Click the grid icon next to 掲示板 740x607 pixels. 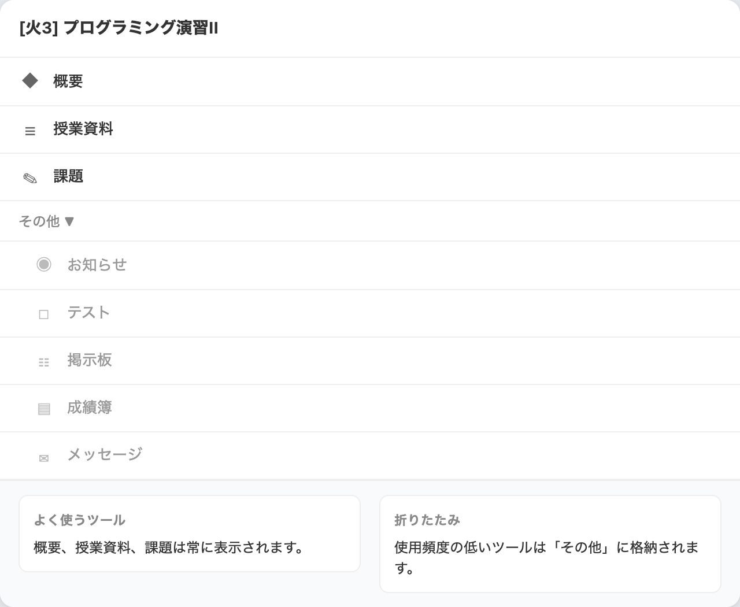pyautogui.click(x=44, y=361)
